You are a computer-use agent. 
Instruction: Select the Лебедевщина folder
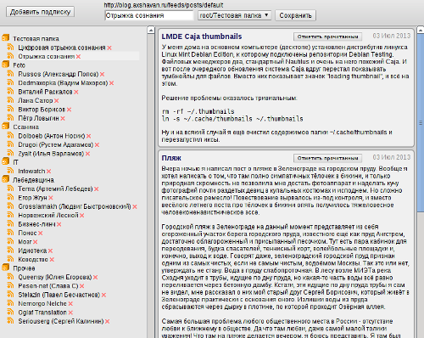click(33, 180)
